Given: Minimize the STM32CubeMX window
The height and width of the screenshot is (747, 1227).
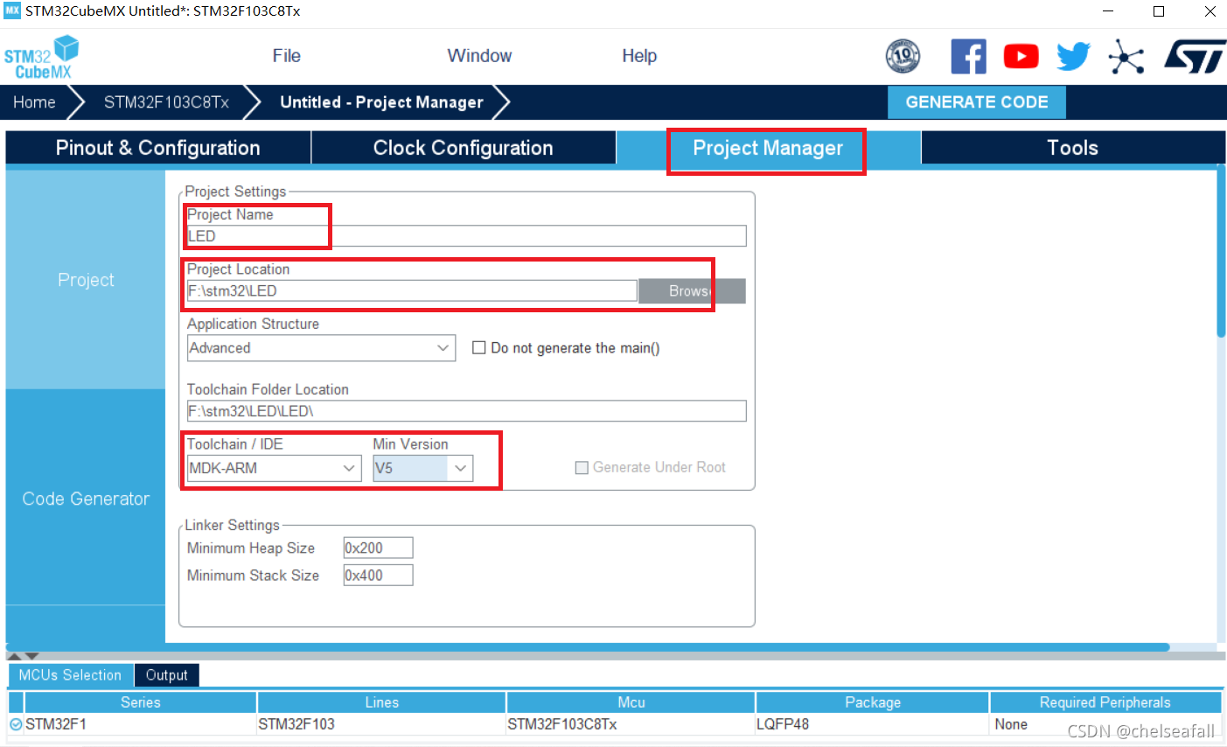Looking at the screenshot, I should tap(1108, 11).
